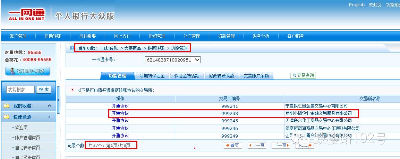Select 新商所蓝海商品交易中心(日照)有限公司 exchange name
This screenshot has height=159, width=400.
[322, 128]
